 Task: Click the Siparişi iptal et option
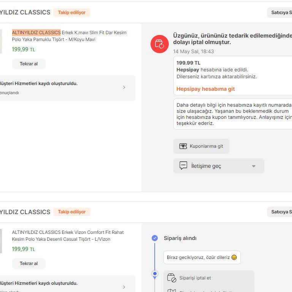tap(195, 278)
